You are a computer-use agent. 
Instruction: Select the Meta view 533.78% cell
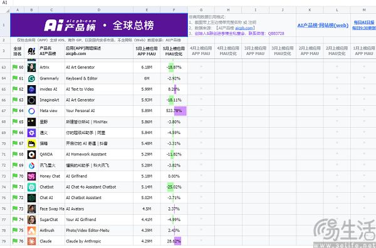click(x=174, y=111)
